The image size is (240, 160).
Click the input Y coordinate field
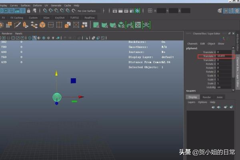coord(174,11)
